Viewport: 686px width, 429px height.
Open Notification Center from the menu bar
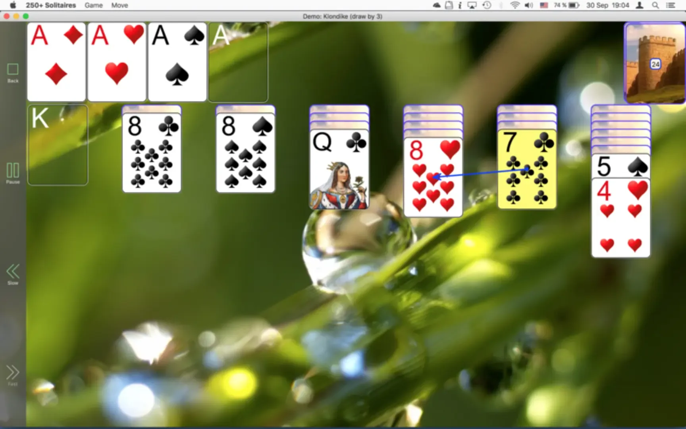(671, 6)
